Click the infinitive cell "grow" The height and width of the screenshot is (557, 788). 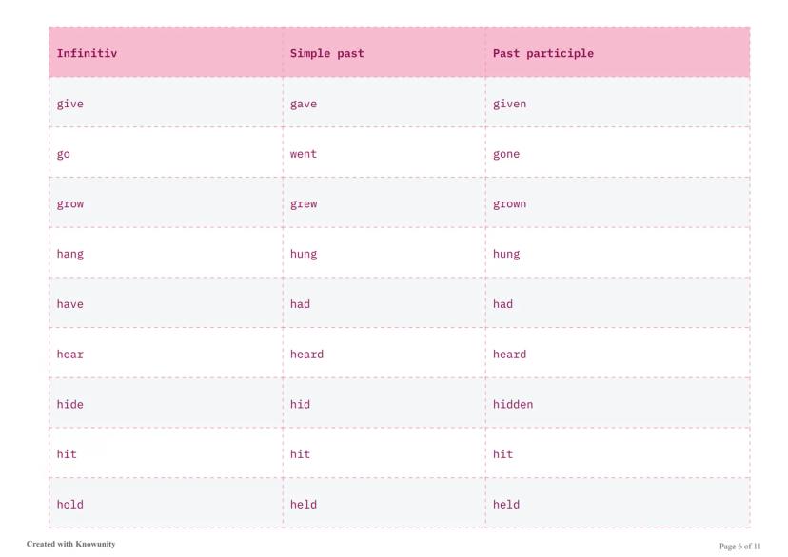(70, 203)
